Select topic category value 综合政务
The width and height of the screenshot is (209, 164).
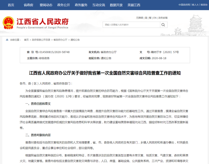[x=44, y=58]
